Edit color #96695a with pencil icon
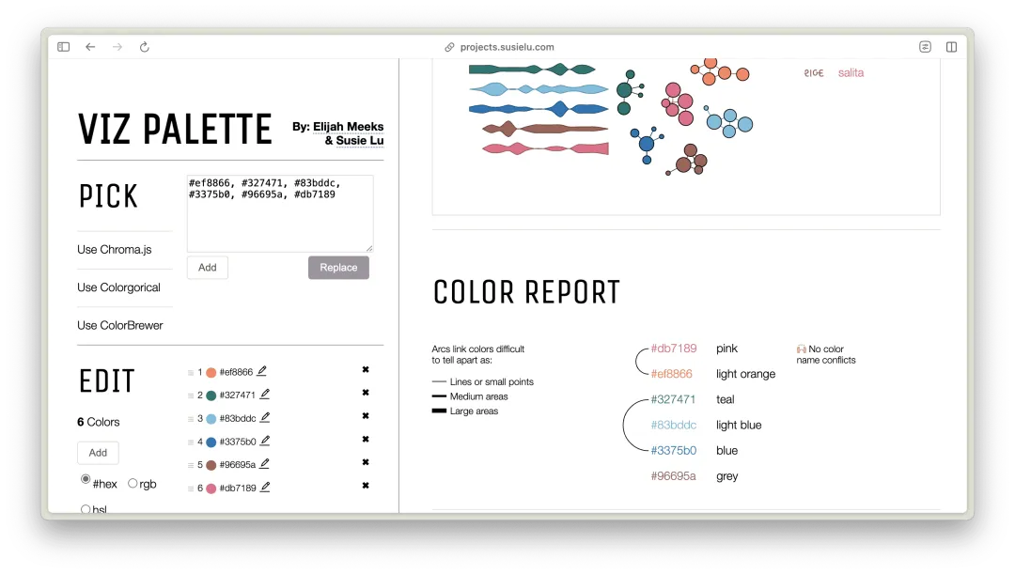The height and width of the screenshot is (574, 1015). (264, 464)
